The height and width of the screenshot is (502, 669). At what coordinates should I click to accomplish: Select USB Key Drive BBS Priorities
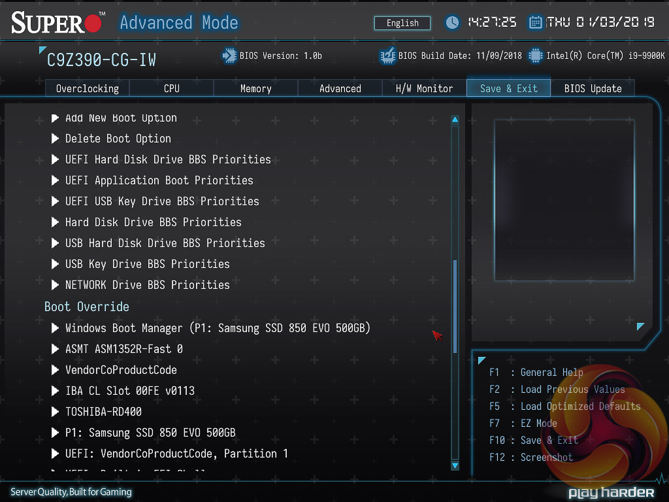[147, 264]
